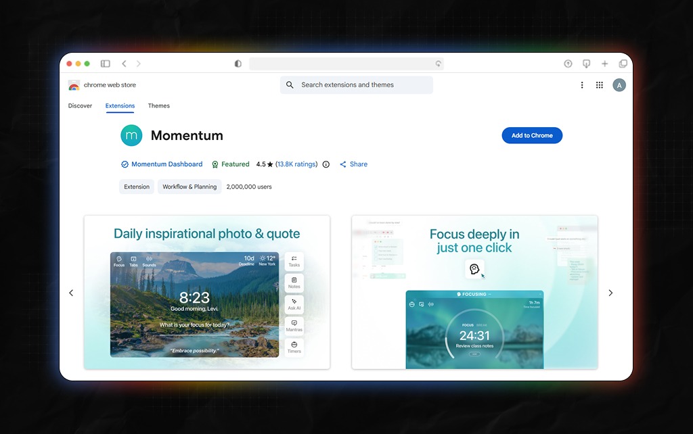
Task: Click the Momentum extension logo
Action: (x=131, y=136)
